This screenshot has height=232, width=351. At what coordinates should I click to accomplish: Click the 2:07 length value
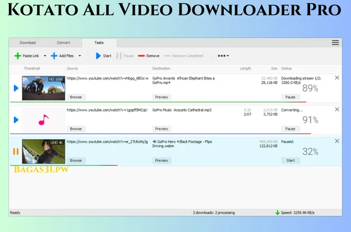pyautogui.click(x=247, y=115)
